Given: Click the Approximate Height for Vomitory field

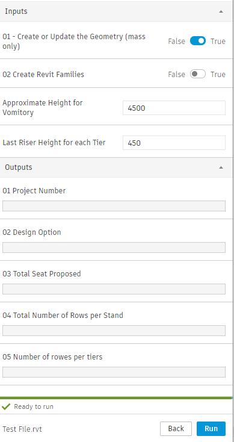Looking at the screenshot, I should click(x=174, y=108).
